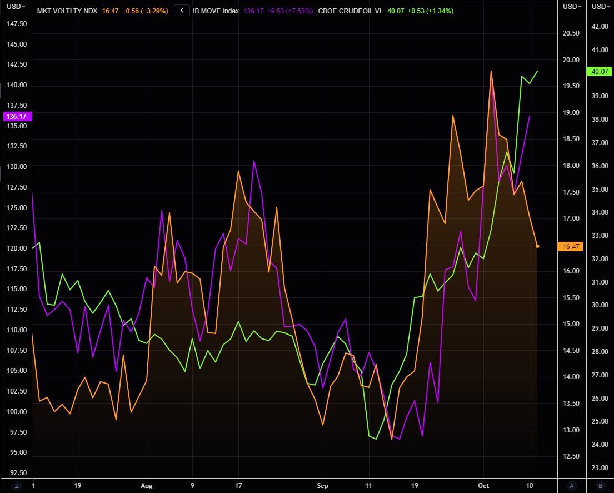Click the Aug label on the time axis
Screen dimensions: 614x493
click(x=147, y=486)
